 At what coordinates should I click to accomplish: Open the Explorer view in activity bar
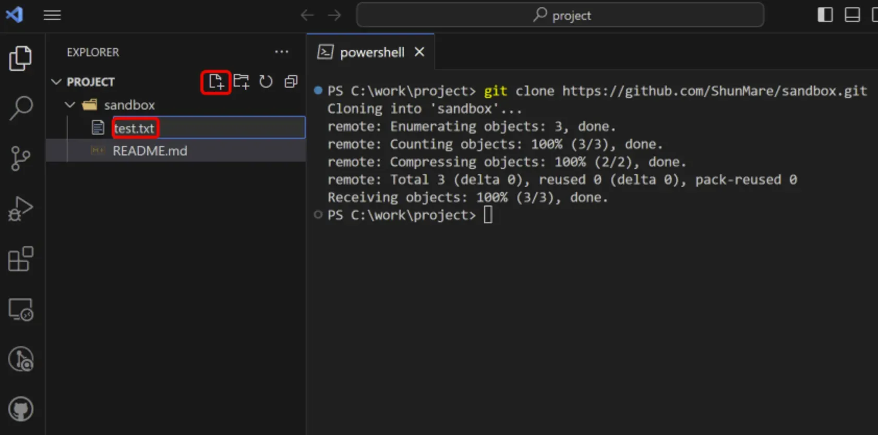coord(20,58)
